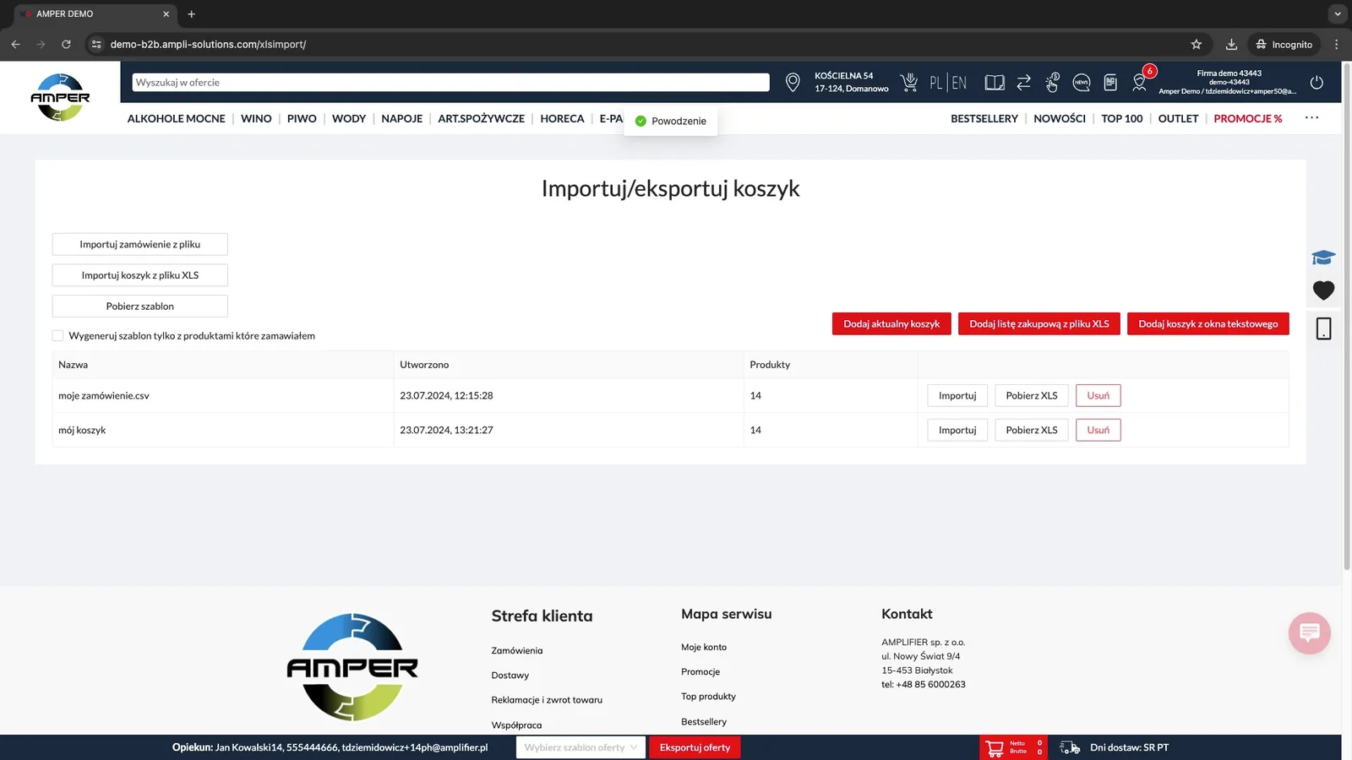The height and width of the screenshot is (760, 1352).
Task: Switch language to EN
Action: click(x=959, y=83)
